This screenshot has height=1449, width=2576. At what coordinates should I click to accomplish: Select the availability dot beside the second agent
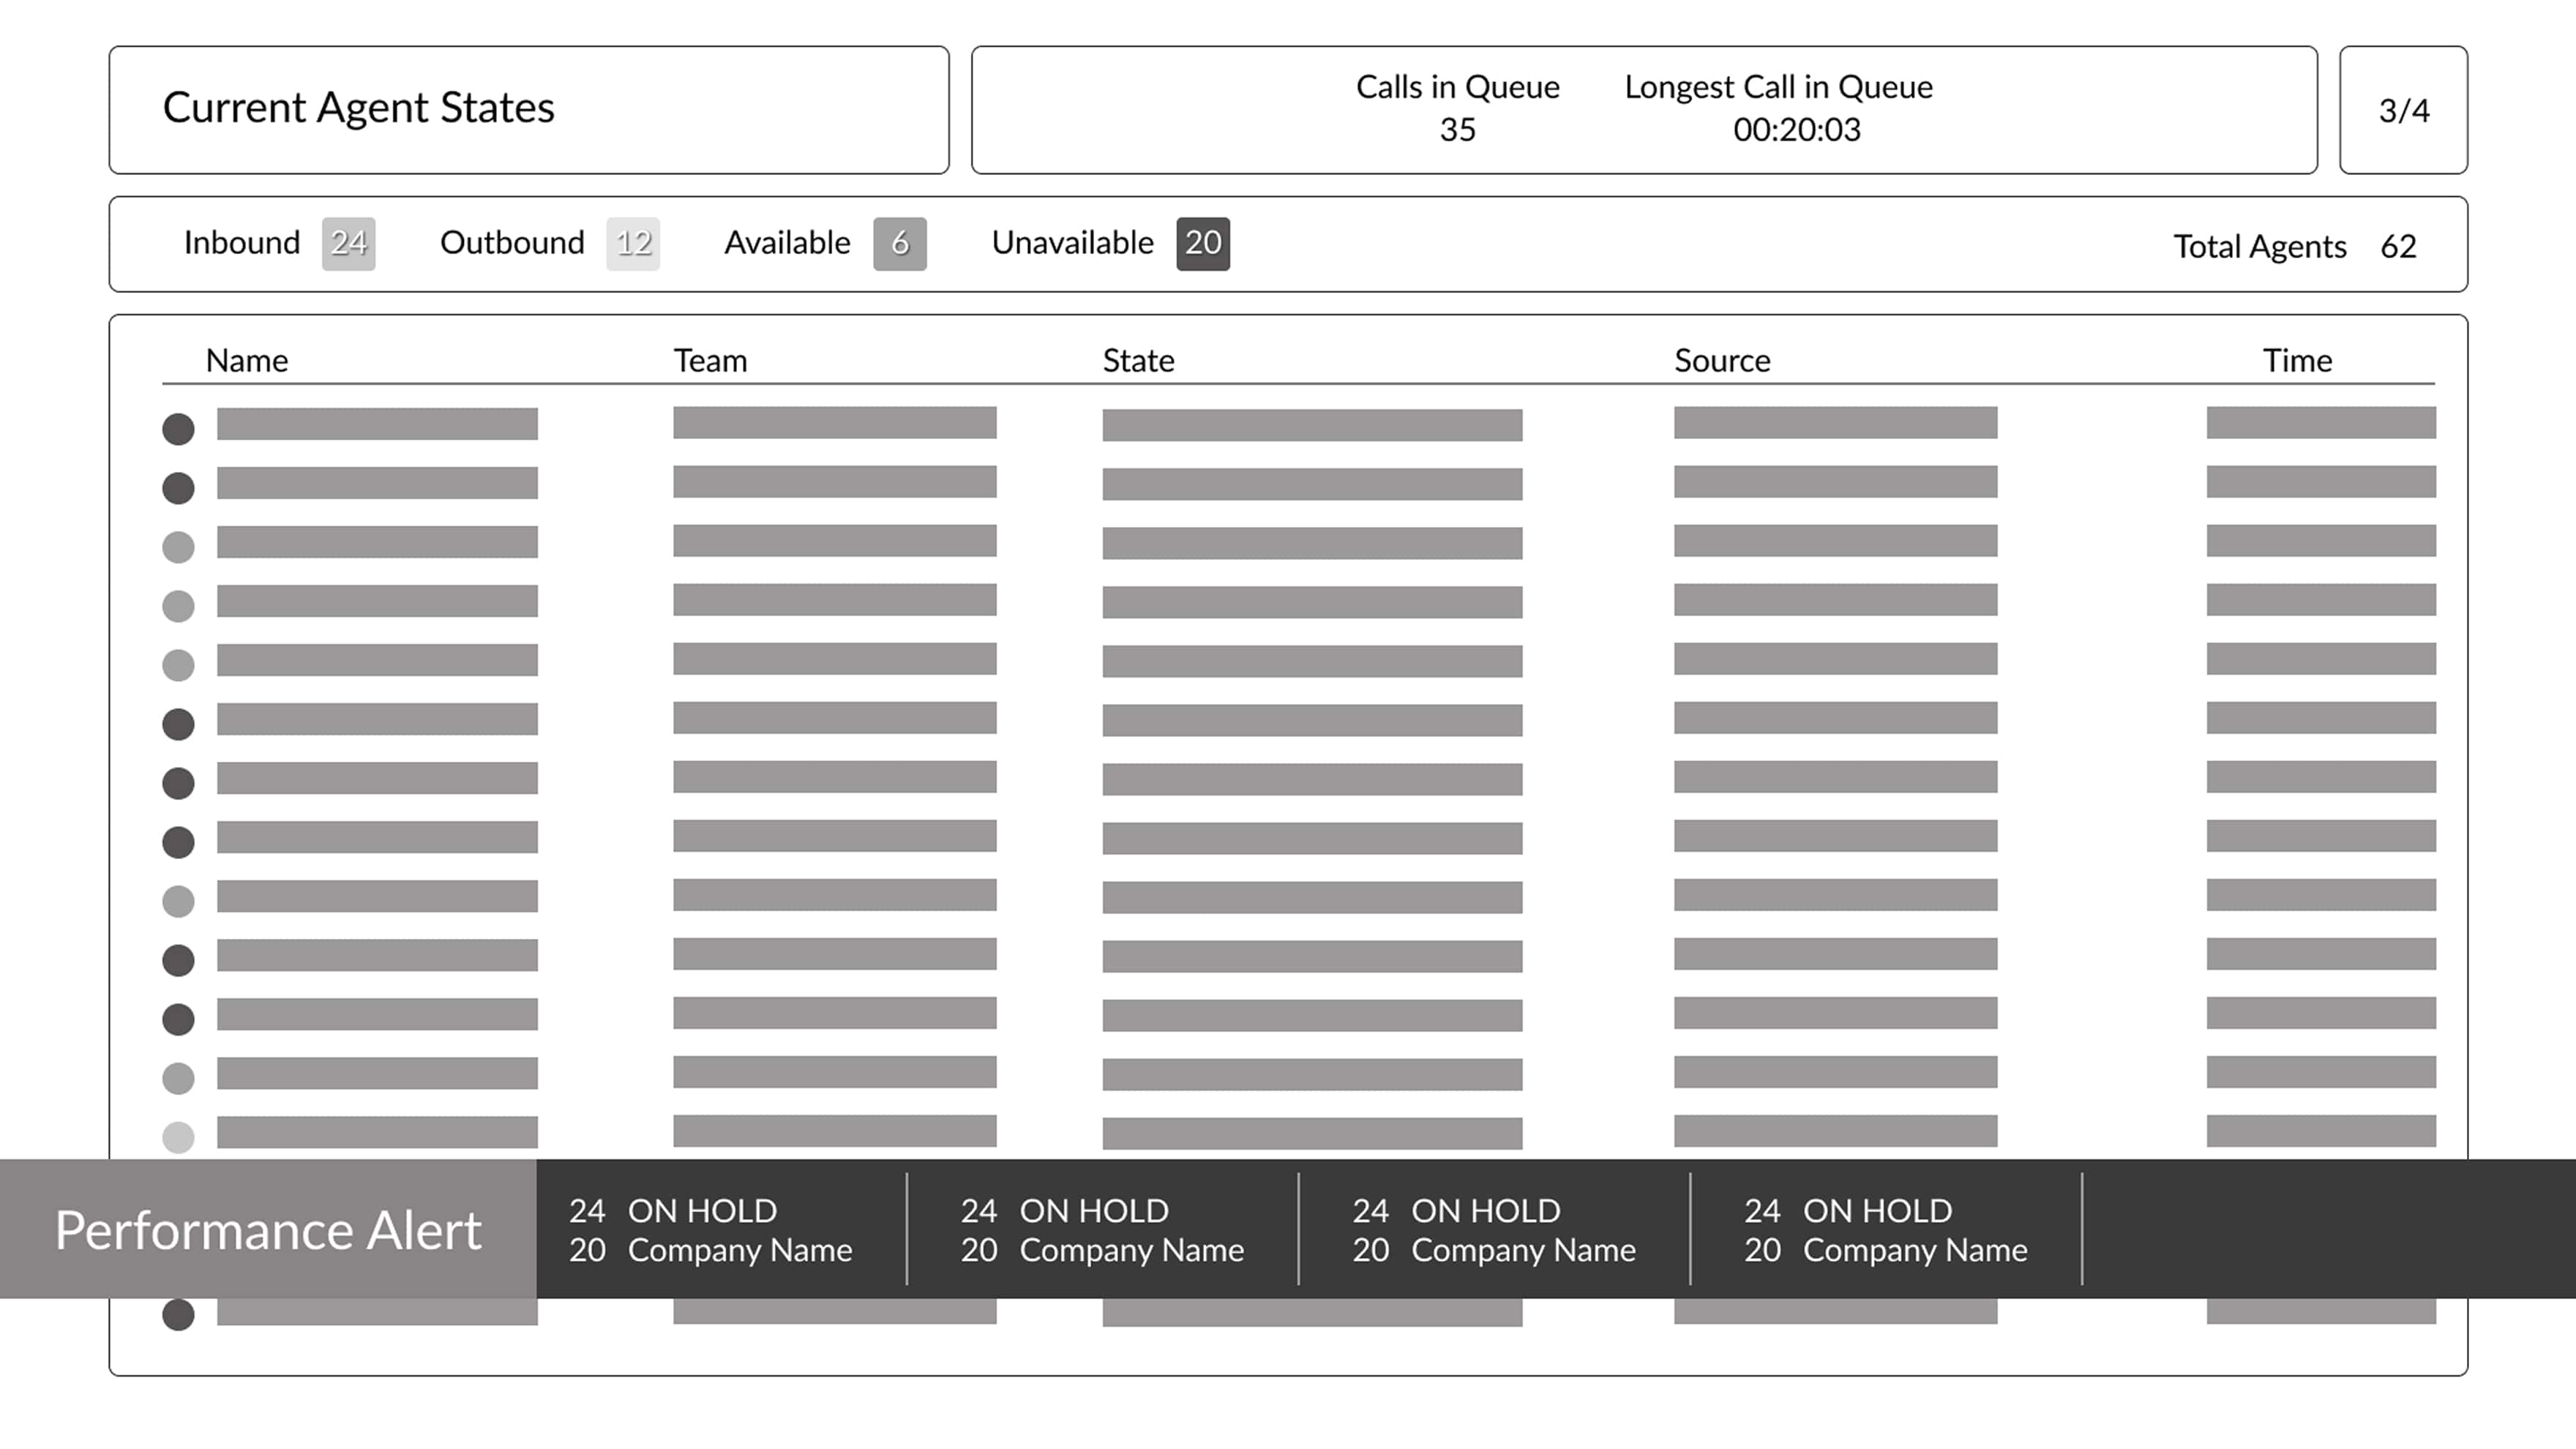(x=178, y=488)
